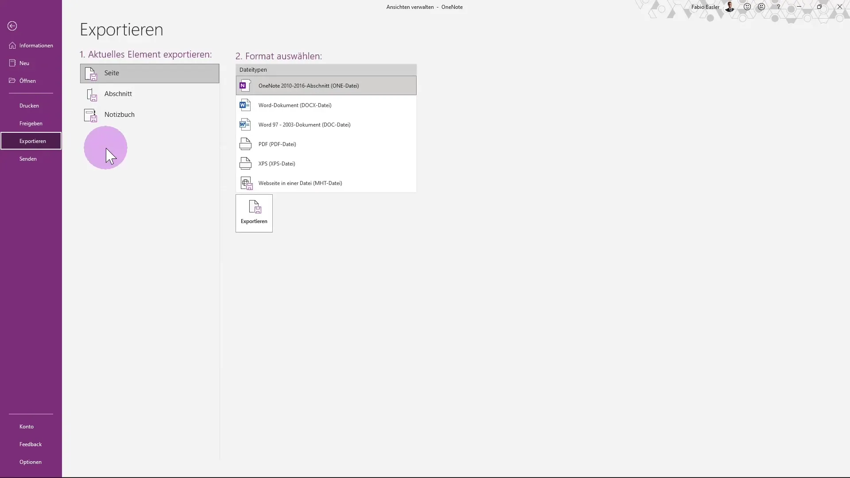Open the Informationen menu item
The image size is (850, 478).
tap(31, 46)
